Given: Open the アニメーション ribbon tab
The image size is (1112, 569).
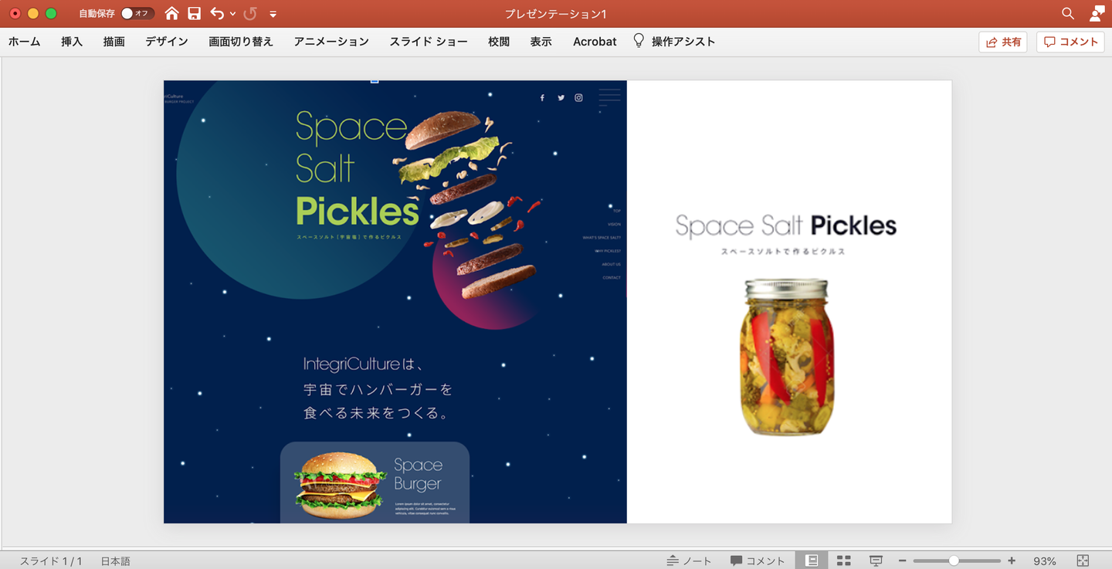Looking at the screenshot, I should click(x=331, y=42).
